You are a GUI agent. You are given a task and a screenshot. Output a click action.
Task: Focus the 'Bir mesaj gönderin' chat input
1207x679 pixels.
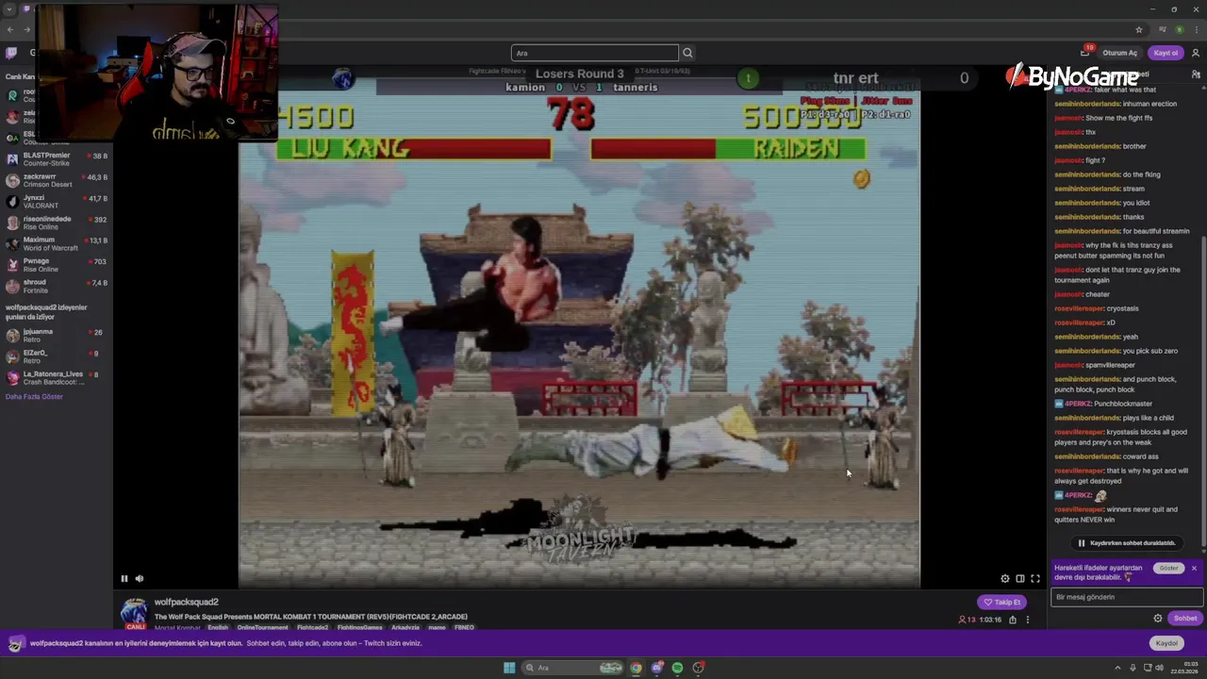pyautogui.click(x=1127, y=597)
